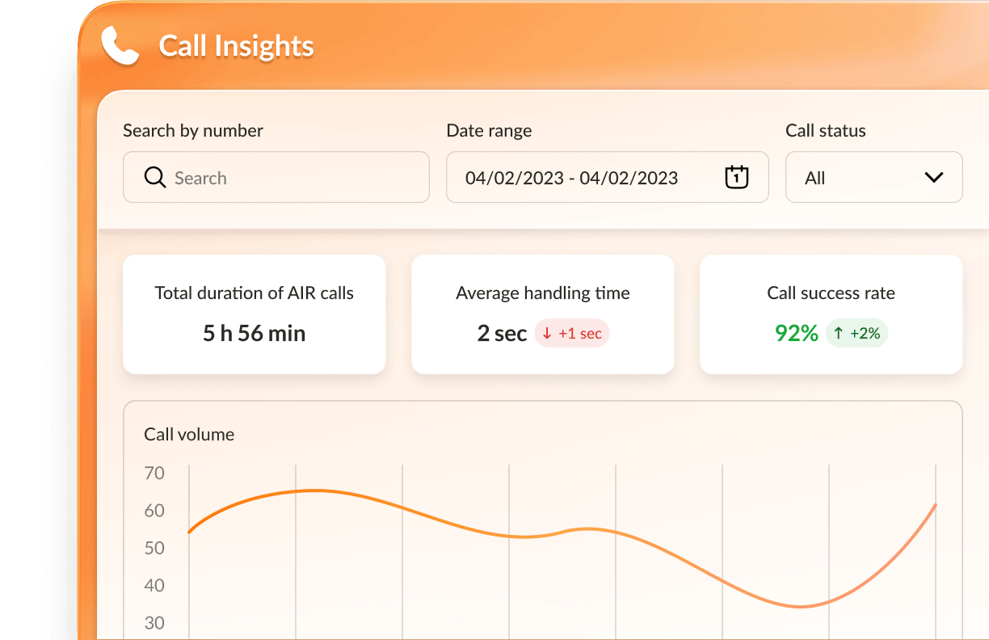This screenshot has width=989, height=640.
Task: Click the Call volume chart title
Action: coord(189,435)
